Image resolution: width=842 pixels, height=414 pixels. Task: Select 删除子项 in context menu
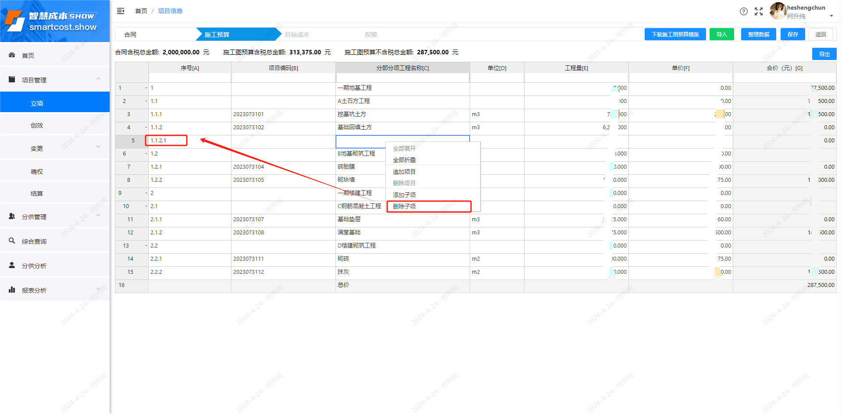coord(404,206)
